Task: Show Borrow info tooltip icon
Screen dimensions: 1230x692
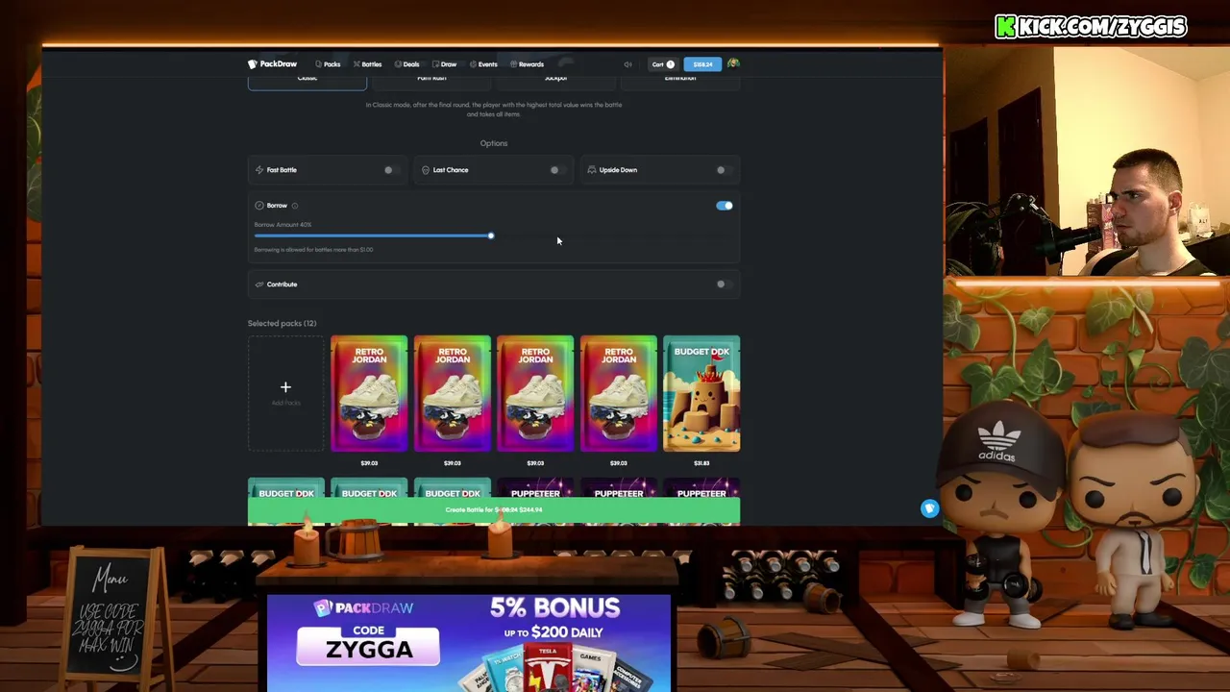Action: point(295,206)
